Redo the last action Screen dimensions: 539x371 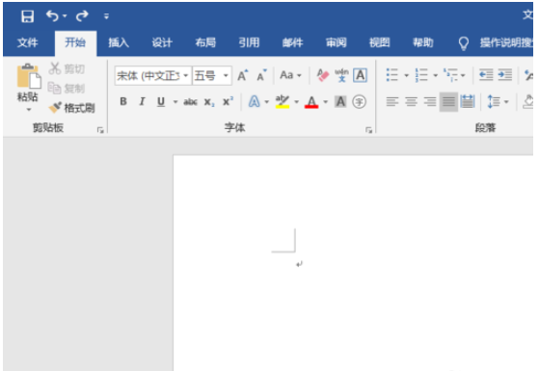[x=82, y=15]
